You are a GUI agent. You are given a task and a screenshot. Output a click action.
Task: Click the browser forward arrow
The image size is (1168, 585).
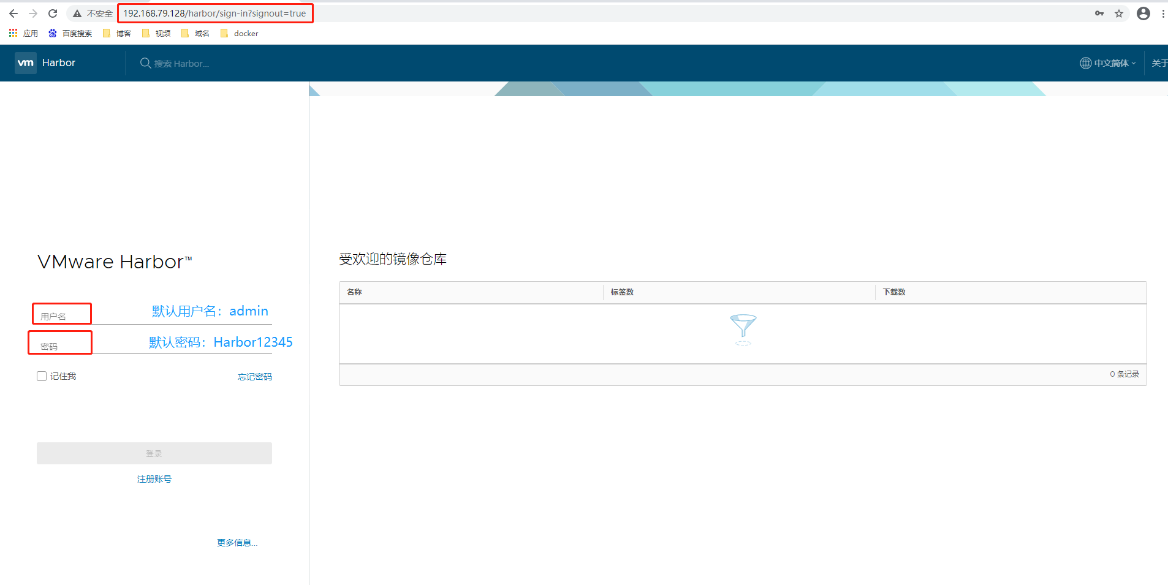coord(33,13)
